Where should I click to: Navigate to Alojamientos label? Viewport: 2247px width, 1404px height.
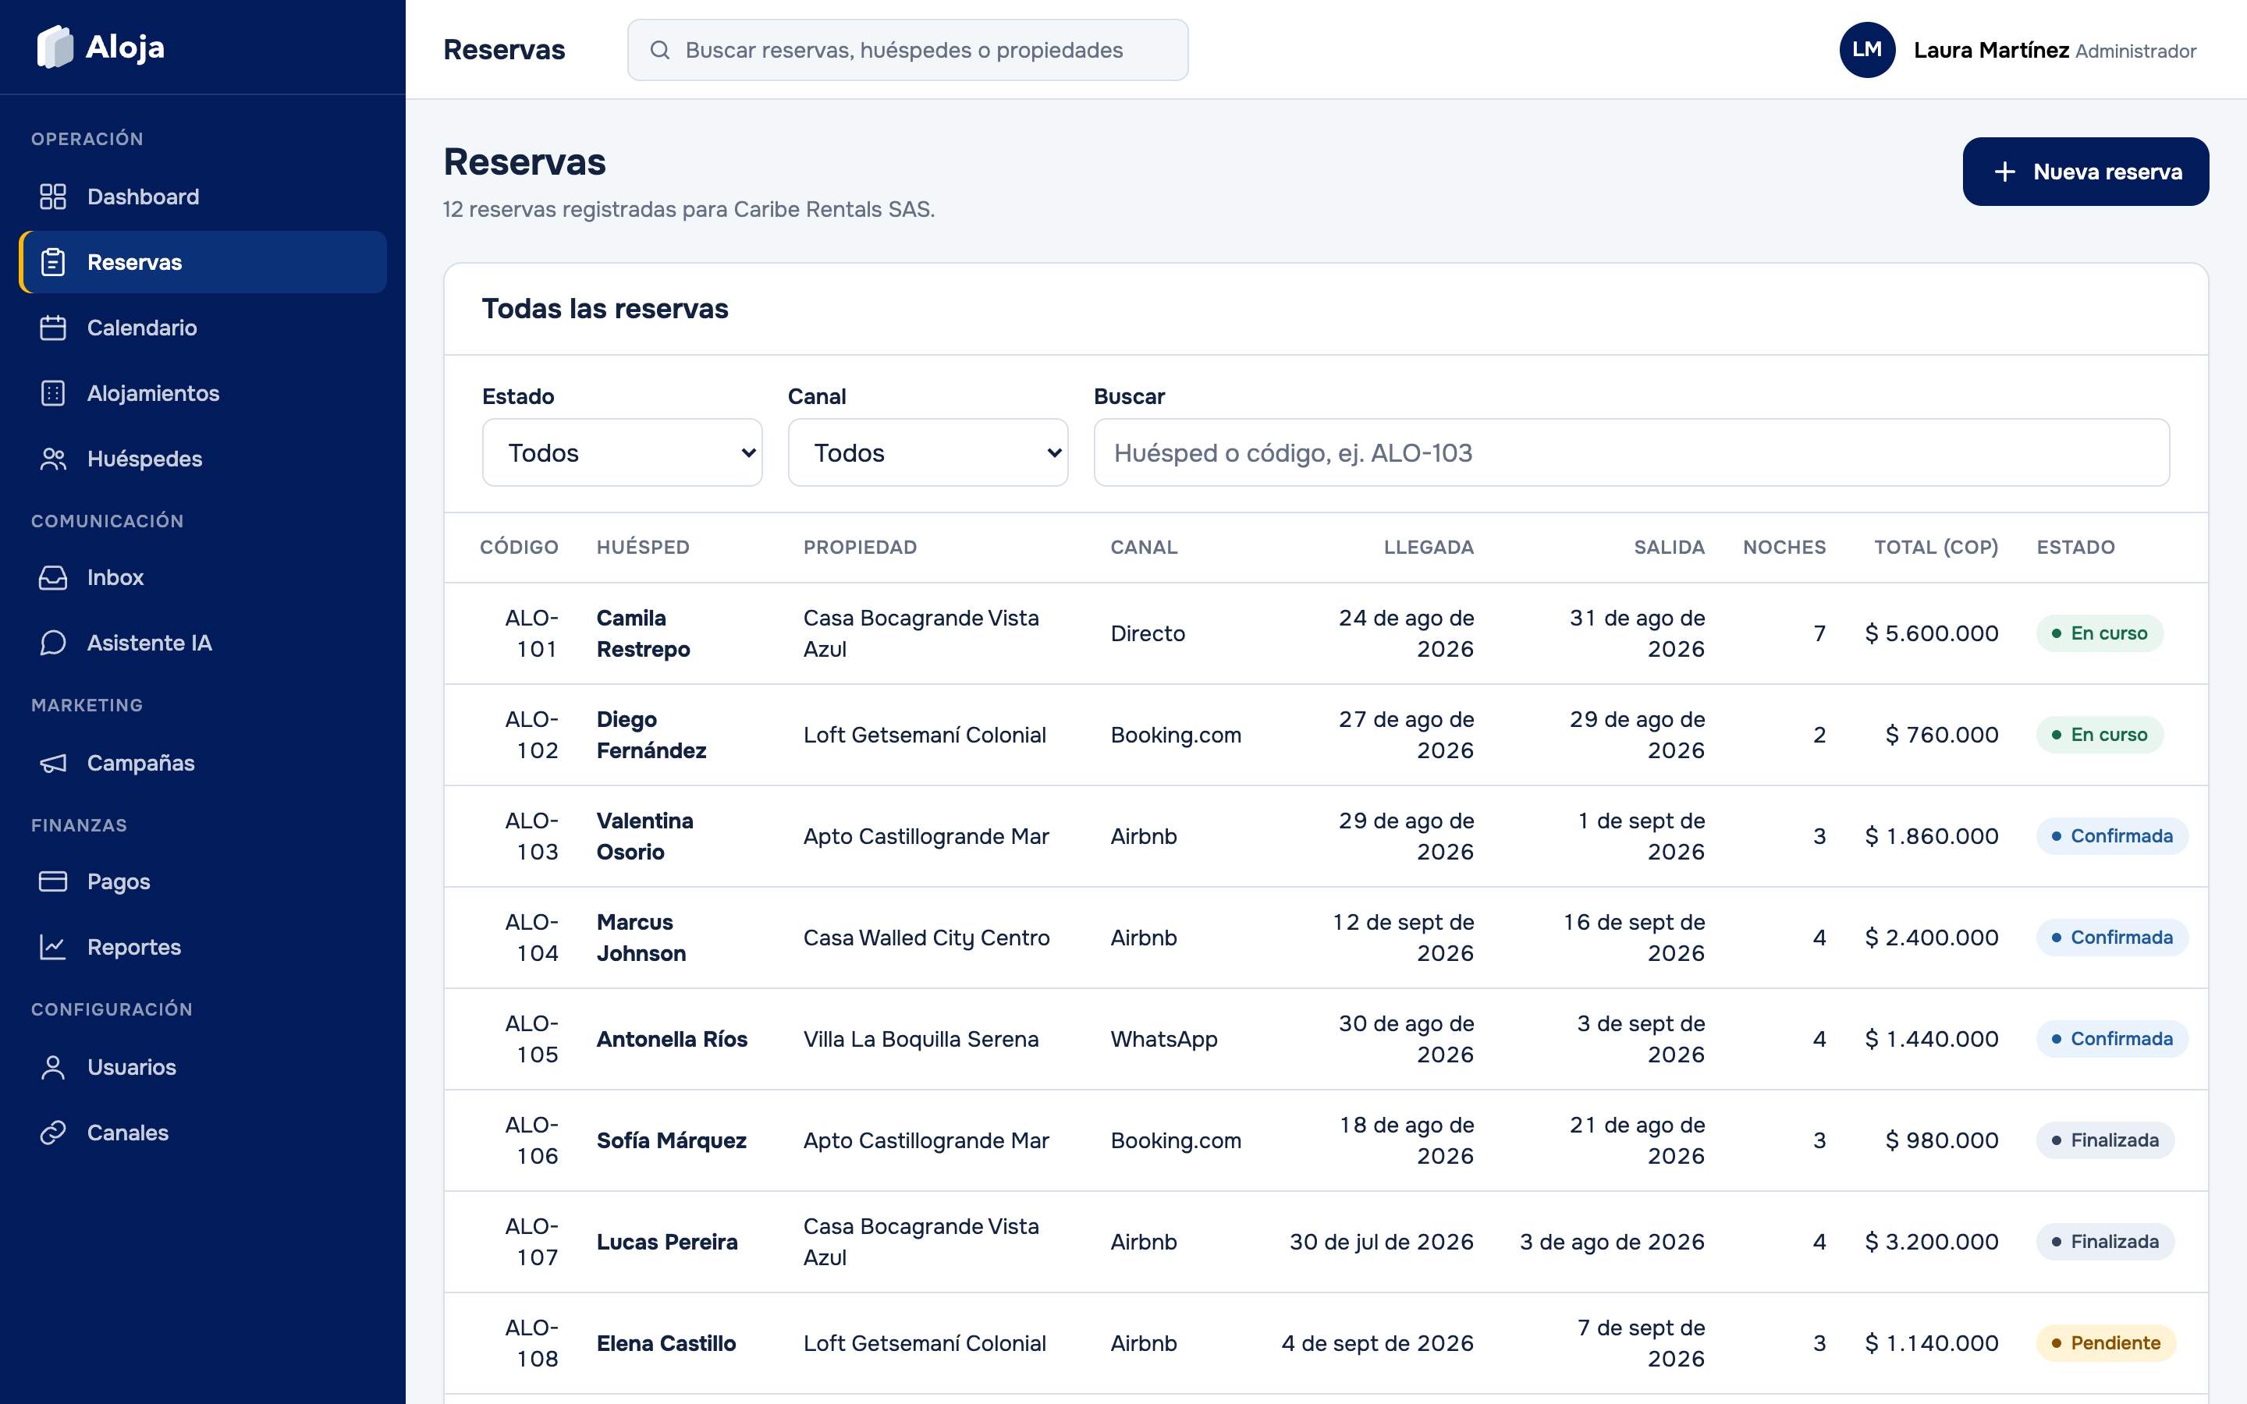pyautogui.click(x=153, y=394)
